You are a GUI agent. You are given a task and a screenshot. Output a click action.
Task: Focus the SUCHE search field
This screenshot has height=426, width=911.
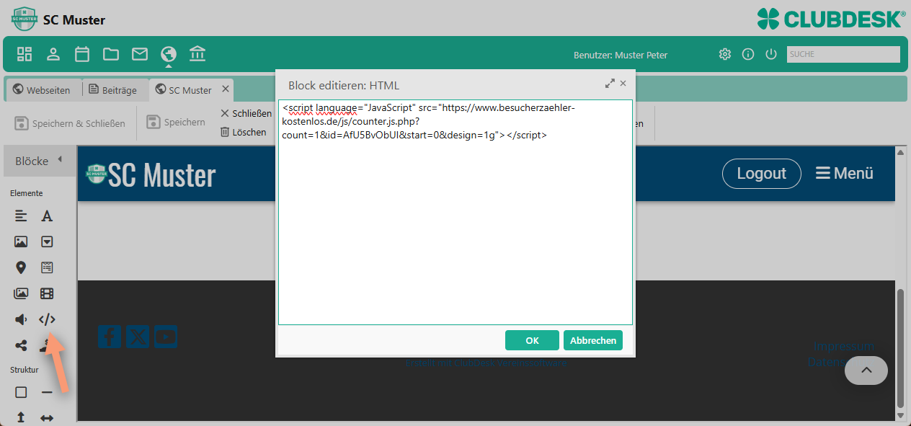(843, 54)
